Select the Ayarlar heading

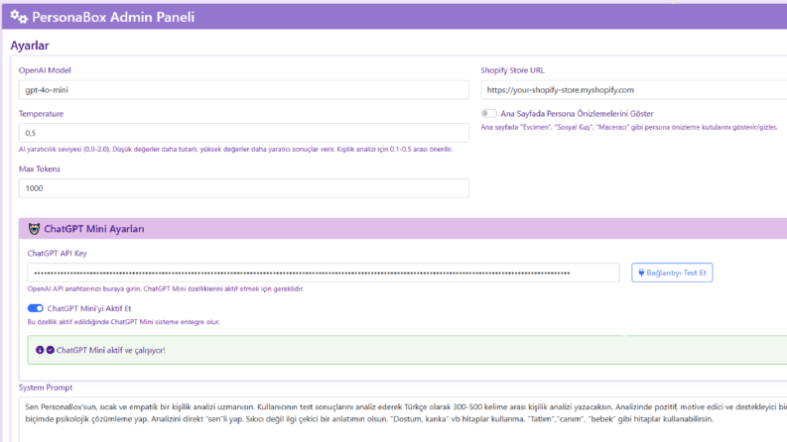click(x=30, y=46)
